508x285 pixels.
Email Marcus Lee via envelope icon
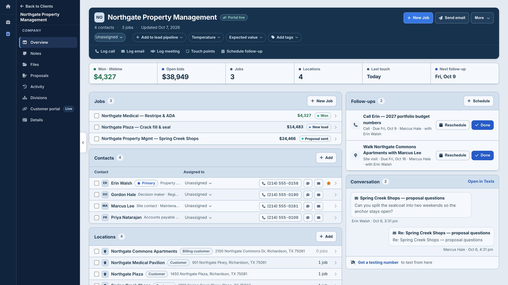[x=318, y=206]
